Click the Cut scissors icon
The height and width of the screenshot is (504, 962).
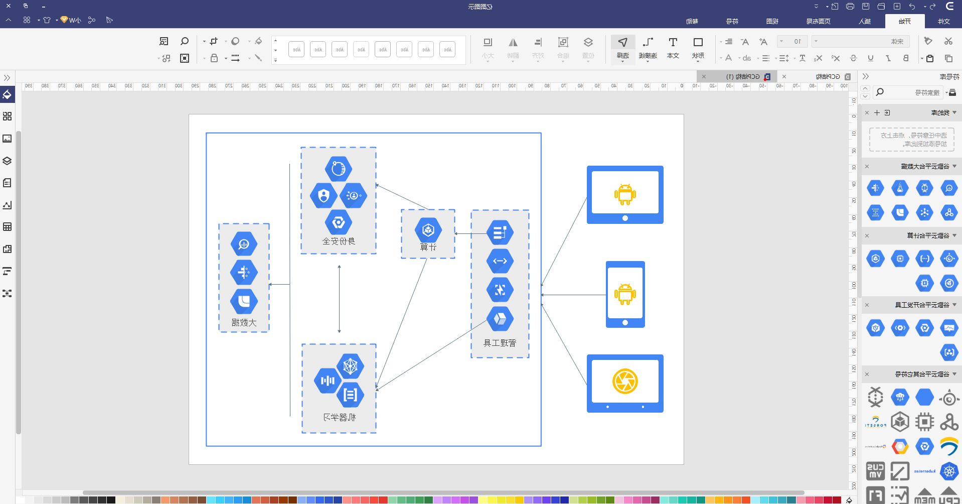[948, 41]
